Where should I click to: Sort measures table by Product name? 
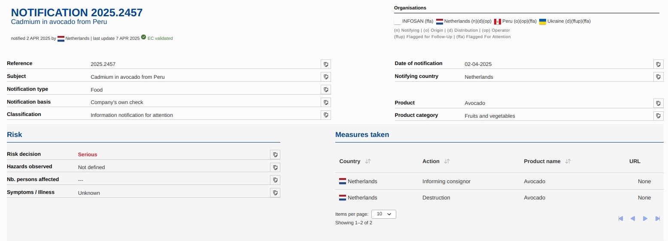[568, 161]
